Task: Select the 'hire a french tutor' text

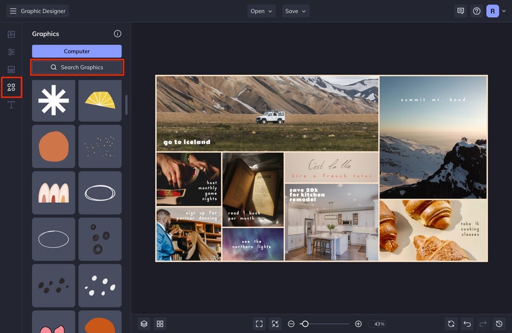Action: pos(332,176)
